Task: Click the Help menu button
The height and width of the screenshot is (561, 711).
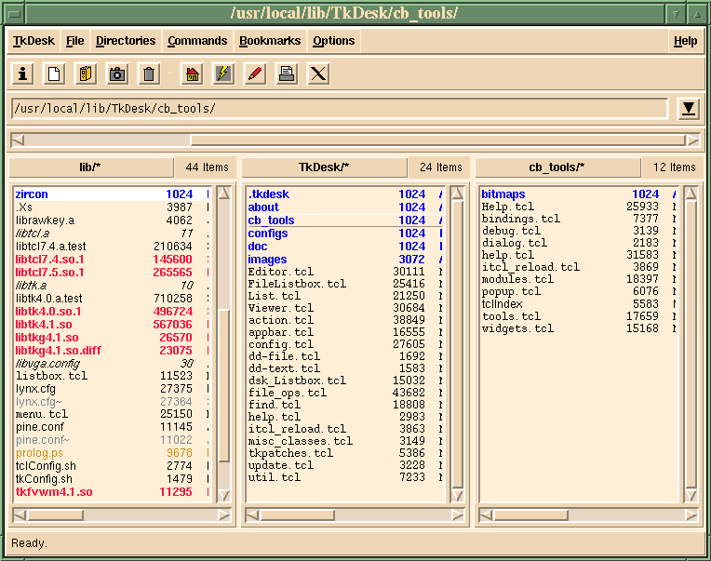Action: pyautogui.click(x=685, y=41)
